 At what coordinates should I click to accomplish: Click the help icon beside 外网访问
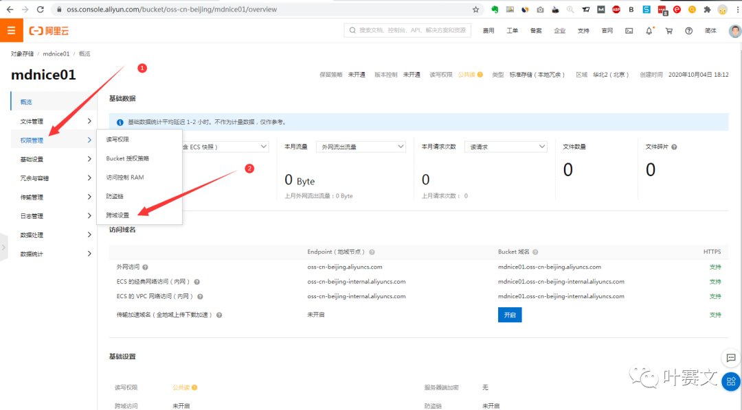(x=145, y=267)
